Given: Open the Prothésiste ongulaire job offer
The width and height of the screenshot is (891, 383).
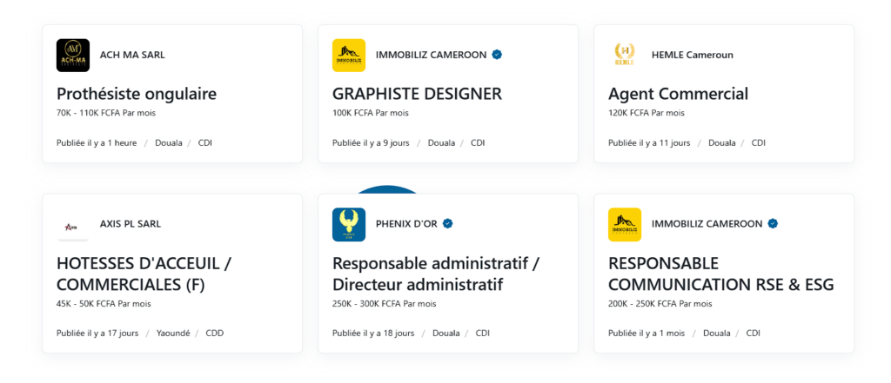Looking at the screenshot, I should 137,94.
